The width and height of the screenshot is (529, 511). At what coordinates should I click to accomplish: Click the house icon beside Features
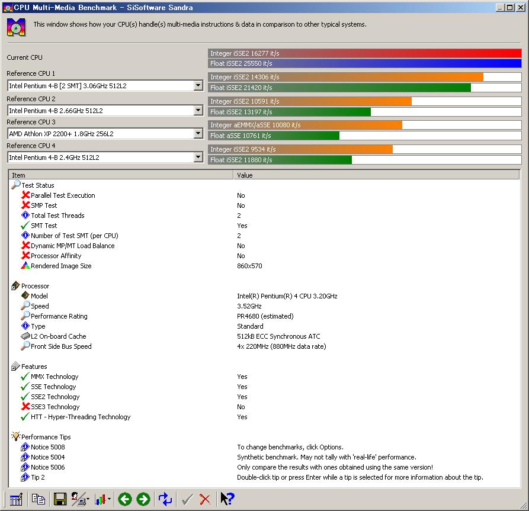(15, 367)
